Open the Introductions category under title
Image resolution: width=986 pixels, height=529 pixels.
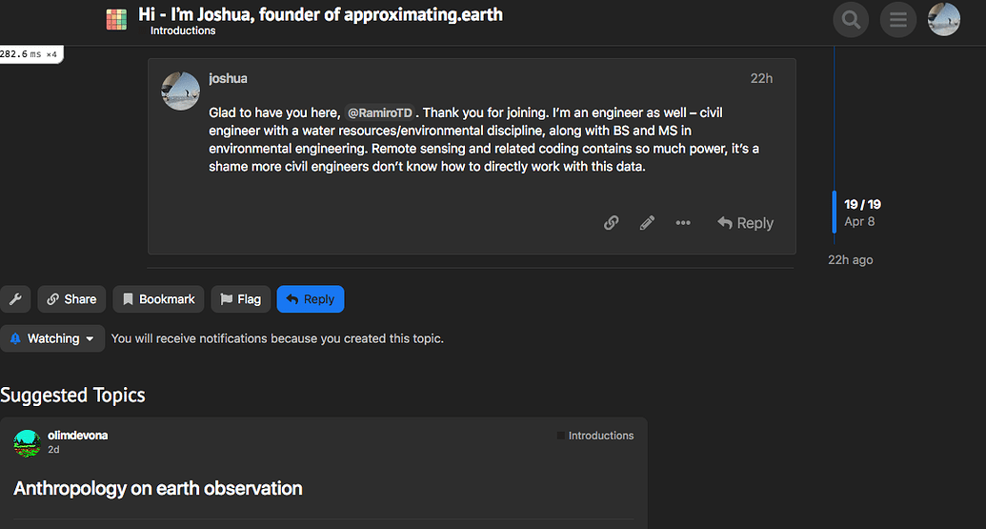pos(183,31)
